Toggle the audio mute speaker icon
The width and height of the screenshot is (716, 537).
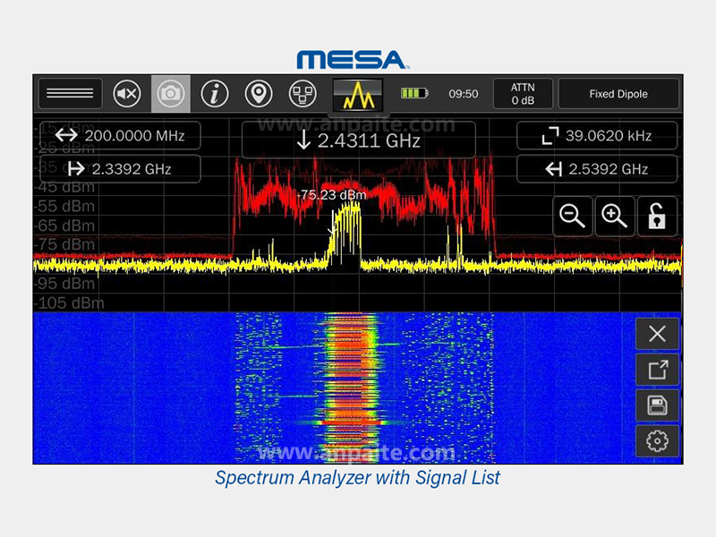[x=127, y=93]
